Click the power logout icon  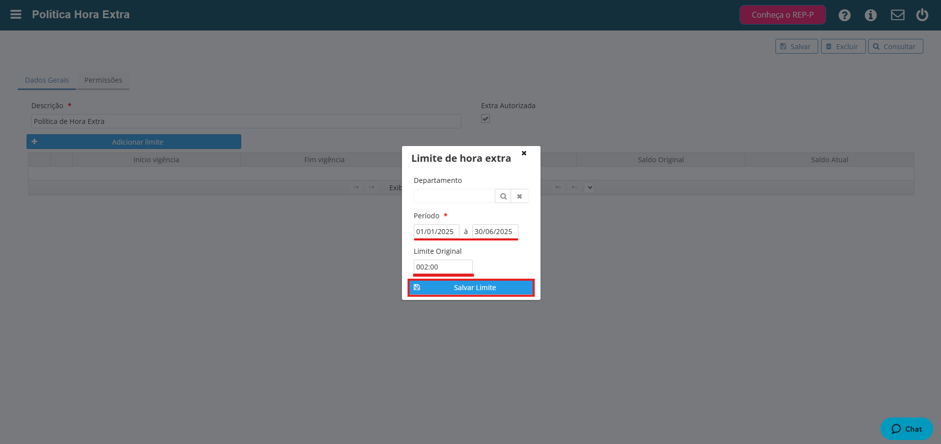pyautogui.click(x=922, y=15)
